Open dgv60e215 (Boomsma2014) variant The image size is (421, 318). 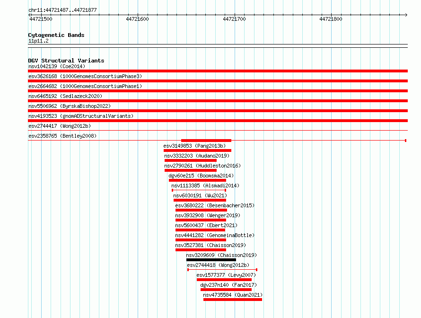[201, 176]
